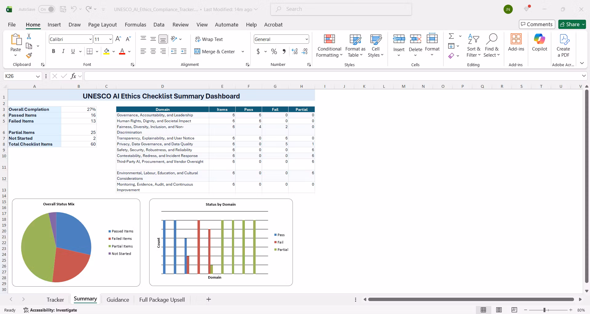Toggle the AutoSave switch
590x314 pixels.
click(x=47, y=9)
